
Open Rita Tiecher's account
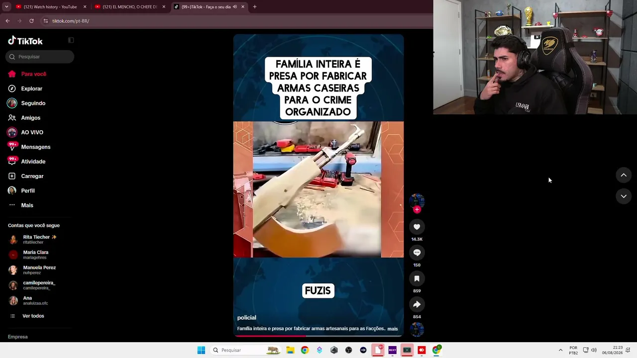33,239
